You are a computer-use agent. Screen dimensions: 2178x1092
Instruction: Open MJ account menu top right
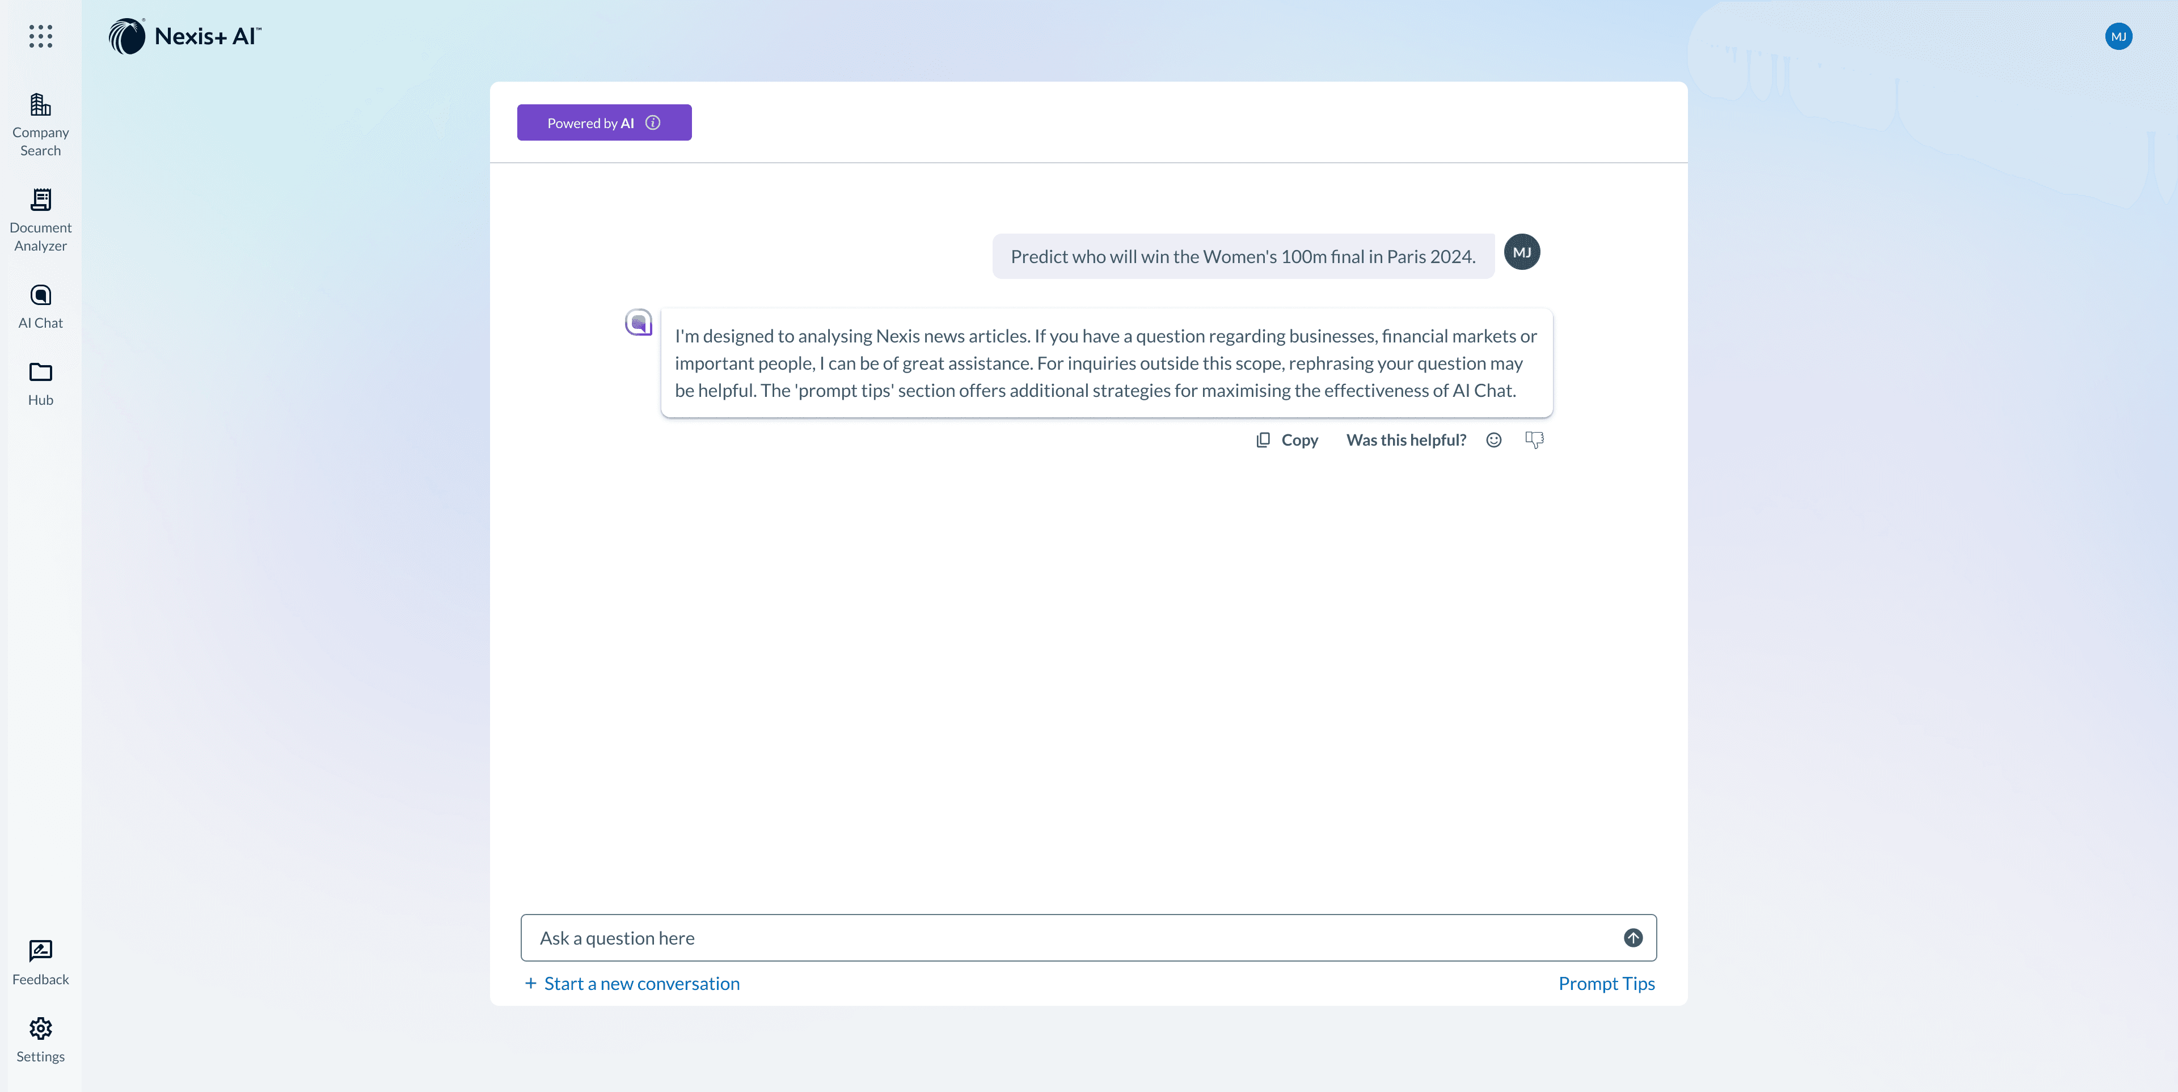click(x=2118, y=36)
